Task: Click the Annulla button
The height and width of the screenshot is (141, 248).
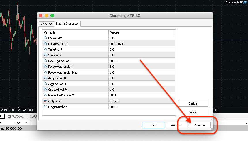Action: coord(176,125)
